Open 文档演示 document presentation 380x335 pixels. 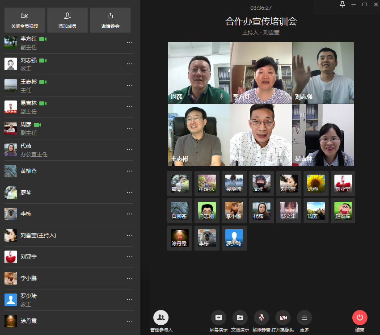(x=240, y=318)
